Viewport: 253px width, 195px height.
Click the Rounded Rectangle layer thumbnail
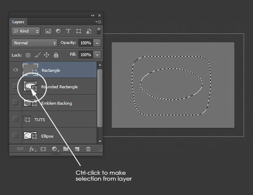(x=30, y=86)
